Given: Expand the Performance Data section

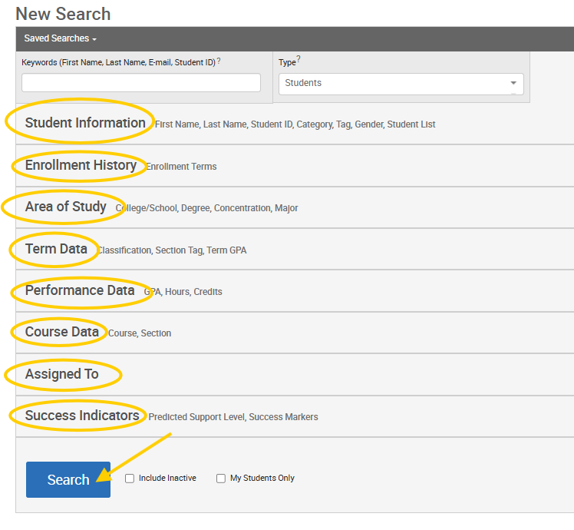Looking at the screenshot, I should 80,290.
